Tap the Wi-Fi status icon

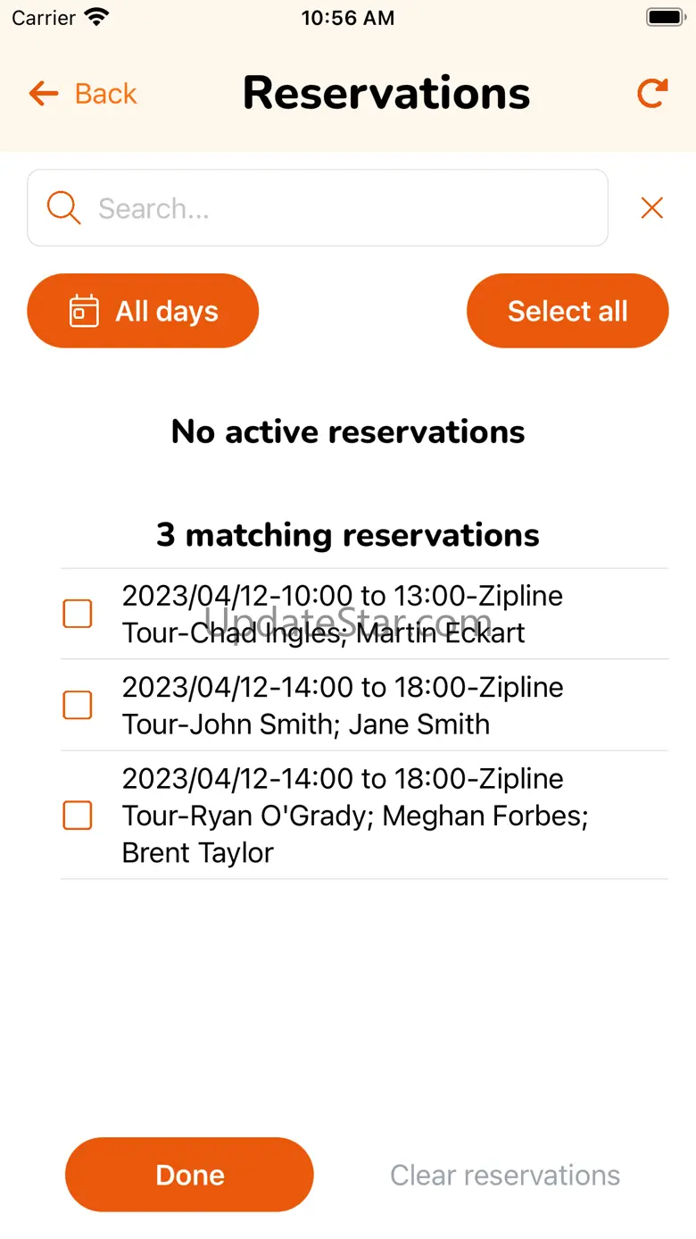coord(95,17)
